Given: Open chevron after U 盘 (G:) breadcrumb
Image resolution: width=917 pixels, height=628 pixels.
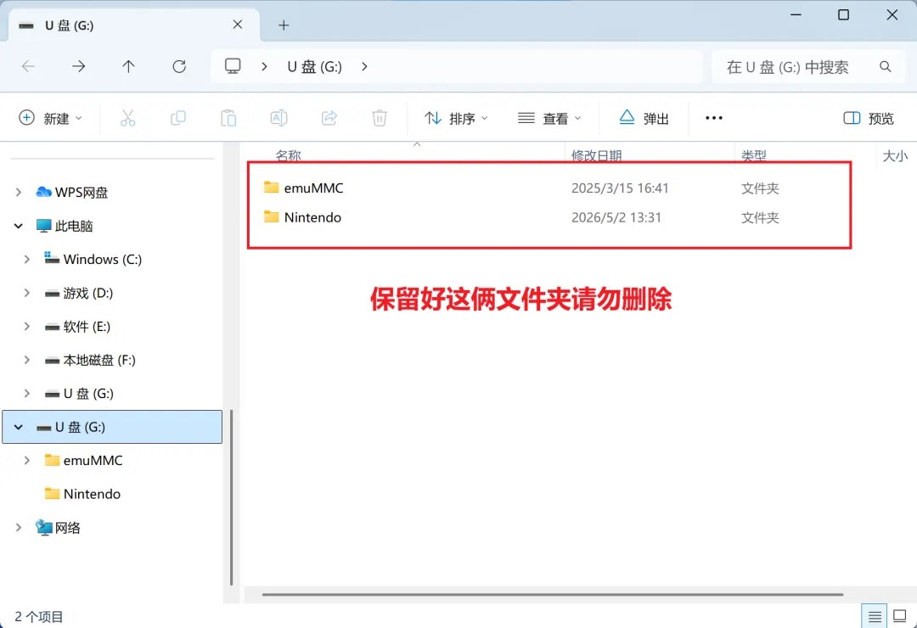Looking at the screenshot, I should click(x=364, y=67).
